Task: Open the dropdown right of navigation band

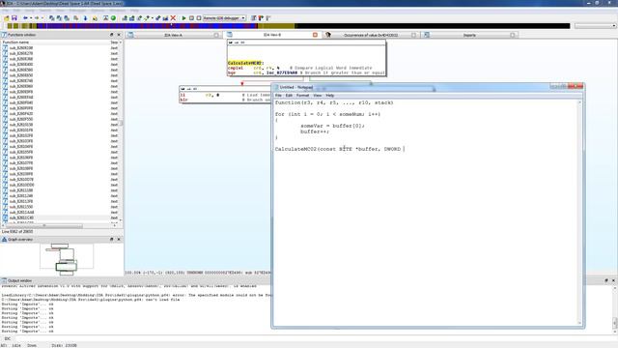Action: (x=614, y=26)
